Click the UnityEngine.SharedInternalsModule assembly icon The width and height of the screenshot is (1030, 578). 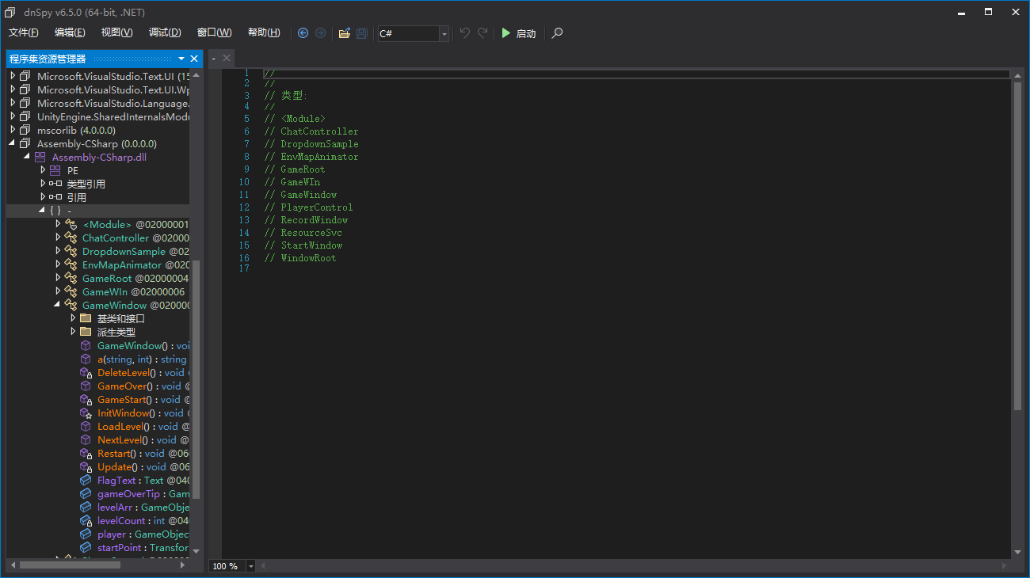tap(25, 116)
